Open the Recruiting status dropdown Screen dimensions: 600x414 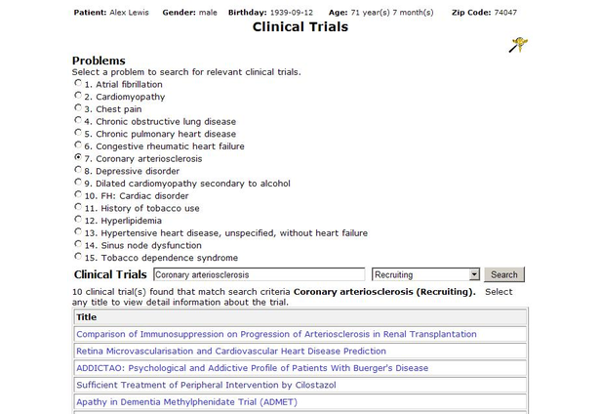[x=425, y=274]
